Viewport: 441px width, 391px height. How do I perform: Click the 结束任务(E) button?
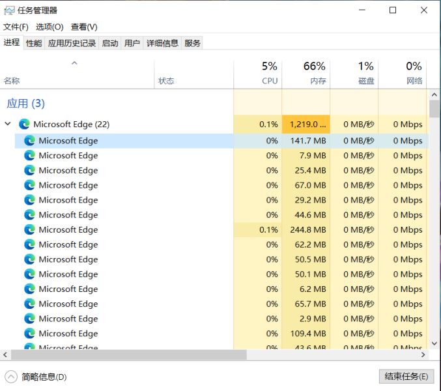click(x=406, y=377)
